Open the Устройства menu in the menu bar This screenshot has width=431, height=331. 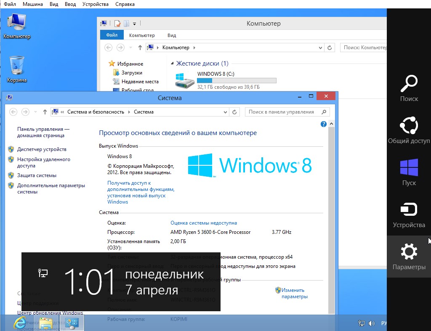96,4
